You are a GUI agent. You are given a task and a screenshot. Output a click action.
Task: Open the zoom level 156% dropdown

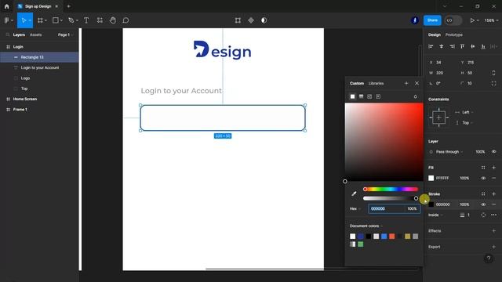tap(491, 20)
